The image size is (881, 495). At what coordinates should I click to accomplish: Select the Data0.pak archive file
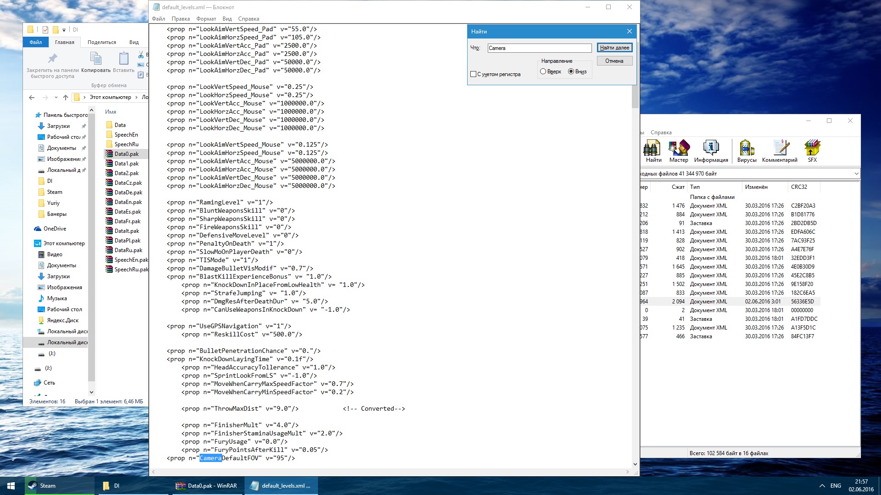[x=126, y=154]
